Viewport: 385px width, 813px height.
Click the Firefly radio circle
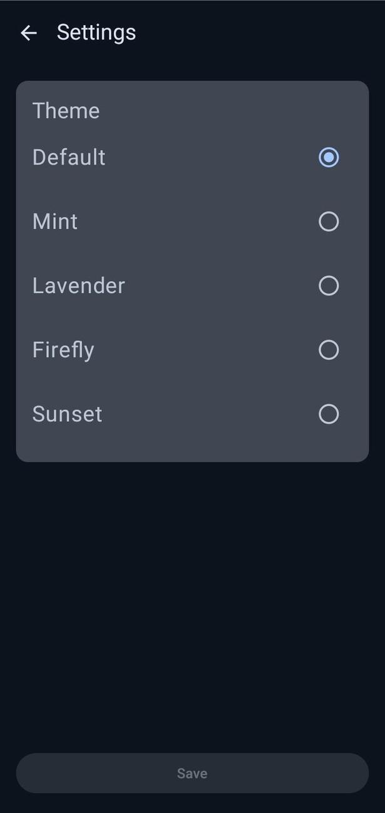pos(329,350)
